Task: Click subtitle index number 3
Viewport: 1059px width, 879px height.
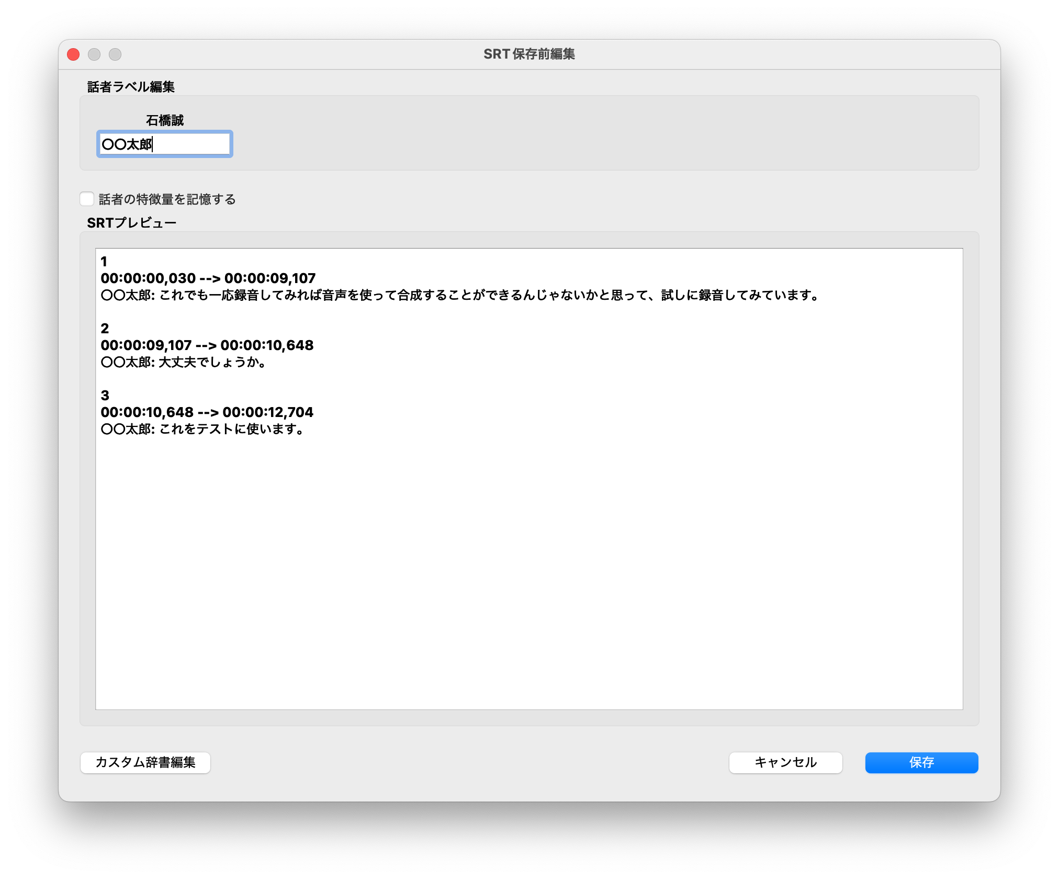Action: click(105, 396)
